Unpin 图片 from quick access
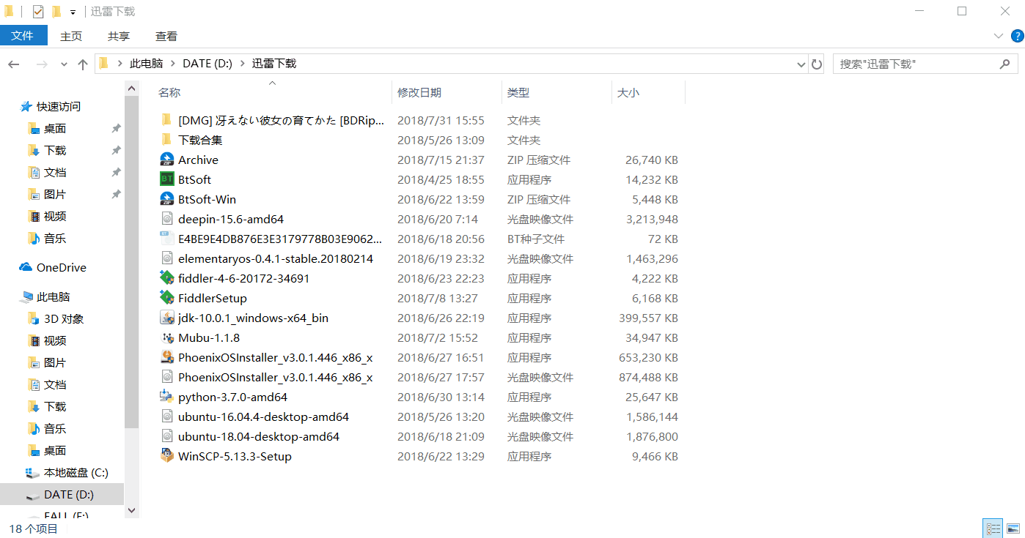Screen dimensions: 1025x538 pos(116,194)
